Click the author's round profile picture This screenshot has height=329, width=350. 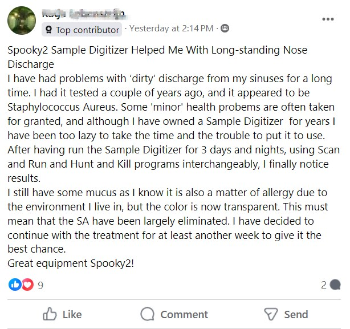(x=21, y=21)
